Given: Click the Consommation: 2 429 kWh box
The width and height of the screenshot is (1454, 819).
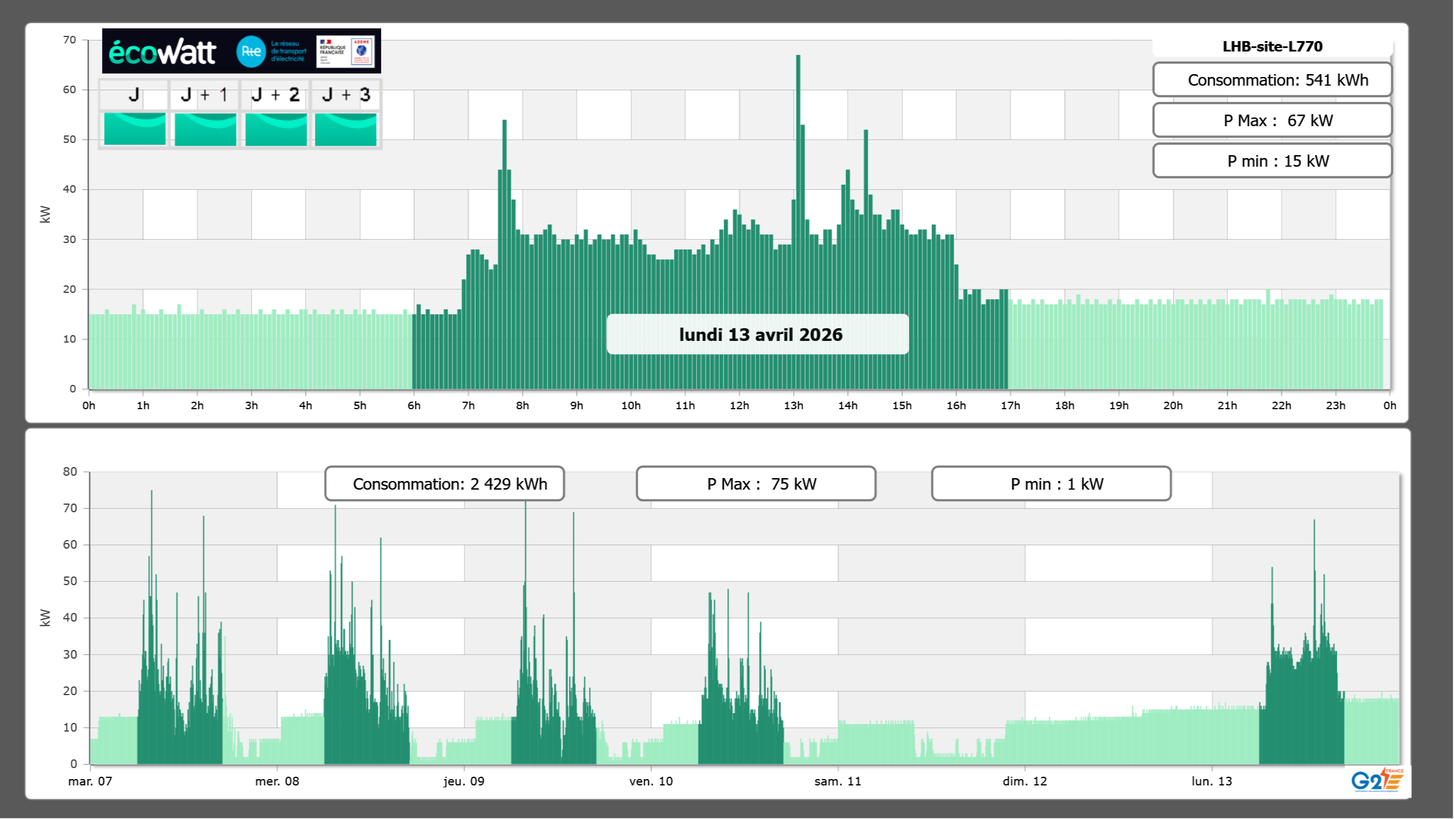Looking at the screenshot, I should coord(445,484).
